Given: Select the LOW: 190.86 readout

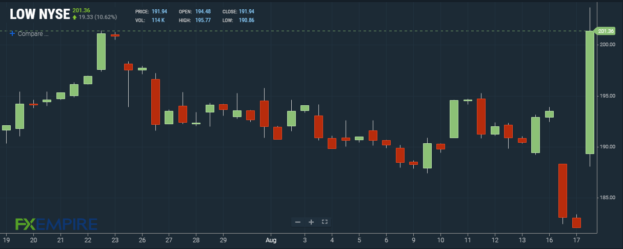Looking at the screenshot, I should [x=238, y=21].
